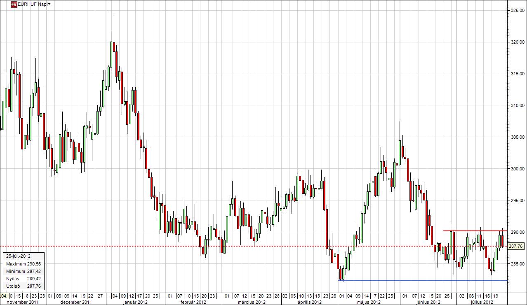The width and height of the screenshot is (527, 305).
Task: Open the EURHUF Napi dropdown arrow
Action: tap(49, 4)
